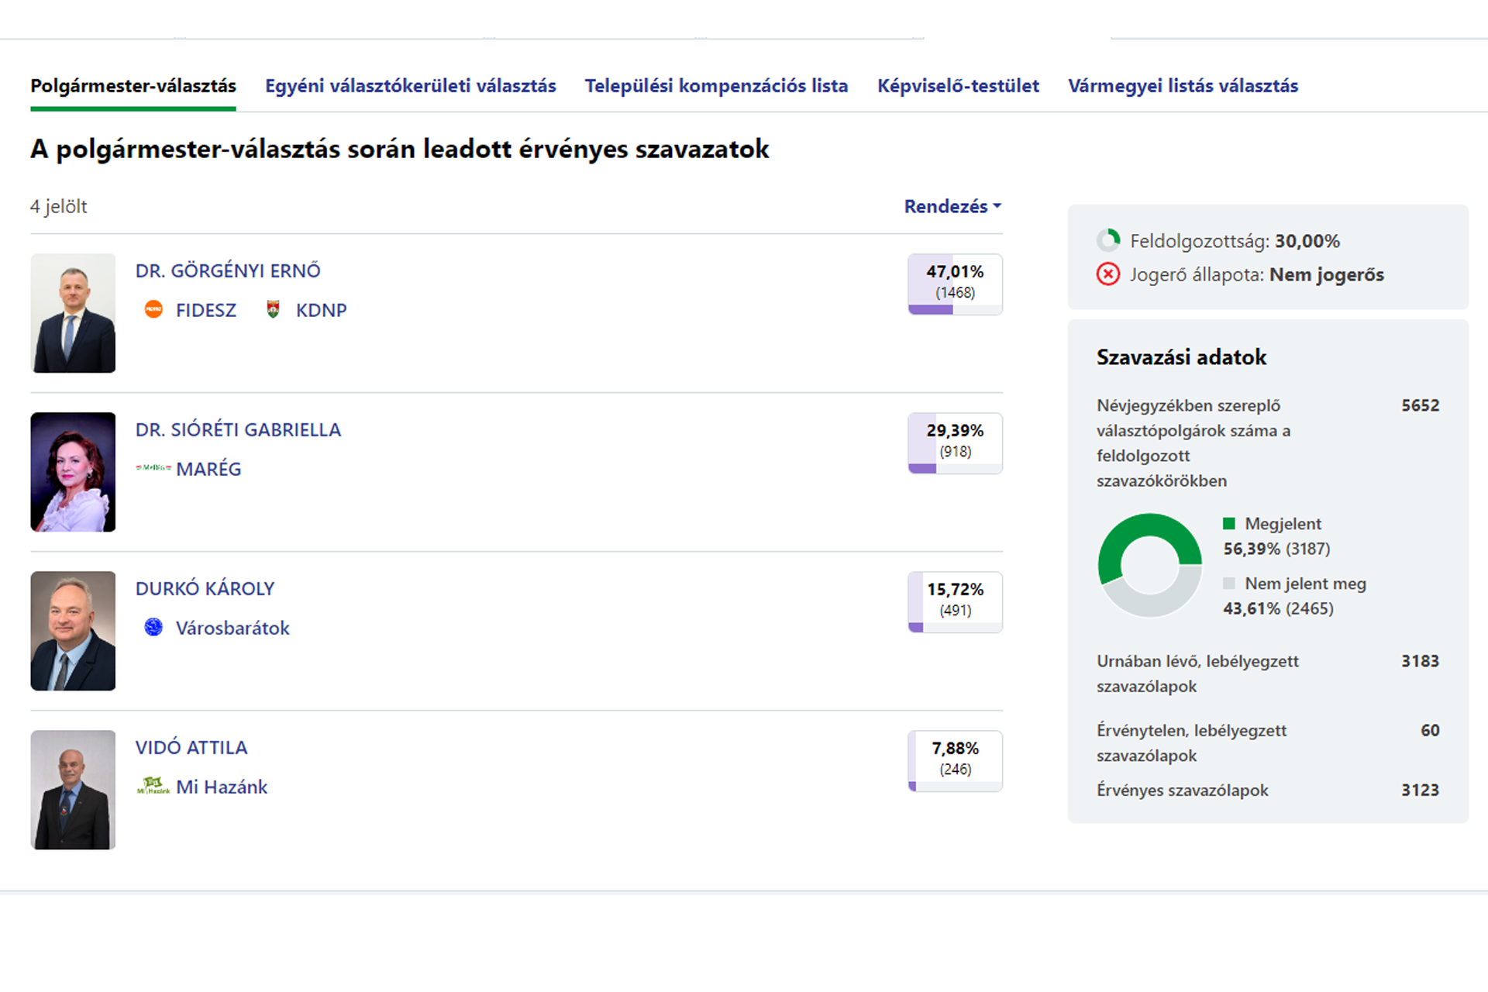Image resolution: width=1488 pixels, height=992 pixels.
Task: Click Durkó Károly's portrait photo
Action: coord(73,631)
